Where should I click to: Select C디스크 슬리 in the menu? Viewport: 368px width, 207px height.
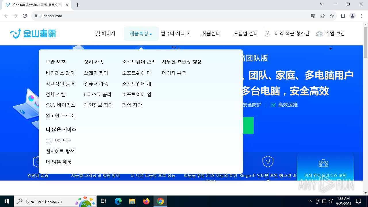(97, 95)
